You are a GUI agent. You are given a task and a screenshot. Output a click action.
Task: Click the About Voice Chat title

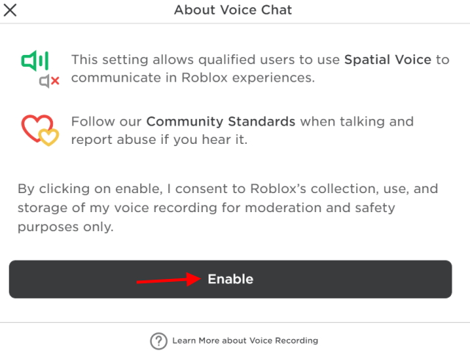pyautogui.click(x=233, y=10)
